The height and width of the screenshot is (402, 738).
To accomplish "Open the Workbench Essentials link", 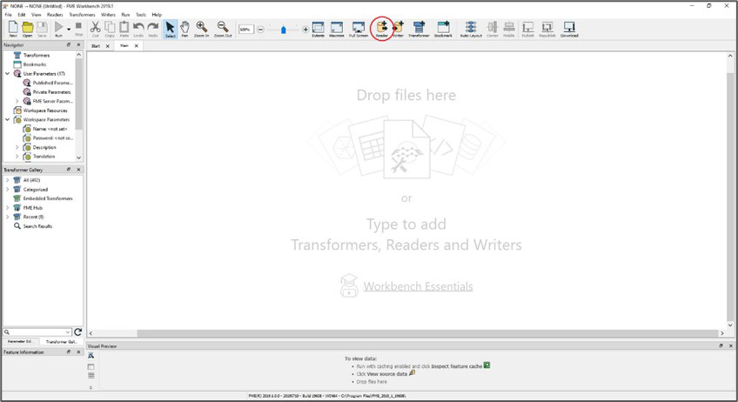I will pyautogui.click(x=418, y=286).
